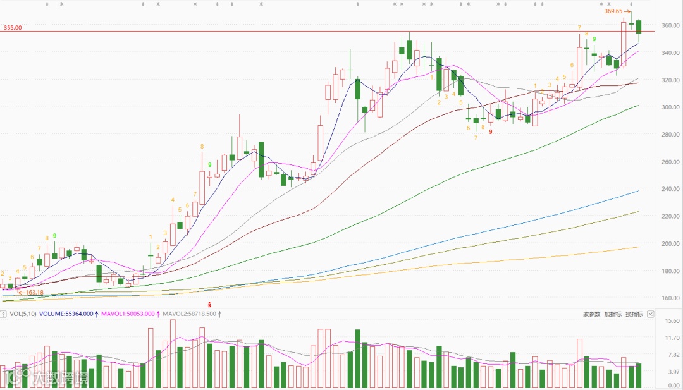The width and height of the screenshot is (683, 390).
Task: Click the 240.00 price axis label
Action: click(671, 189)
